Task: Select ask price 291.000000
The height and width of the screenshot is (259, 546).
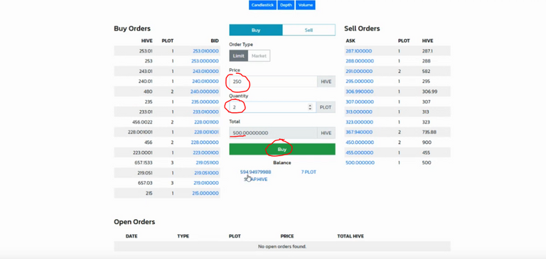Action: (x=359, y=71)
